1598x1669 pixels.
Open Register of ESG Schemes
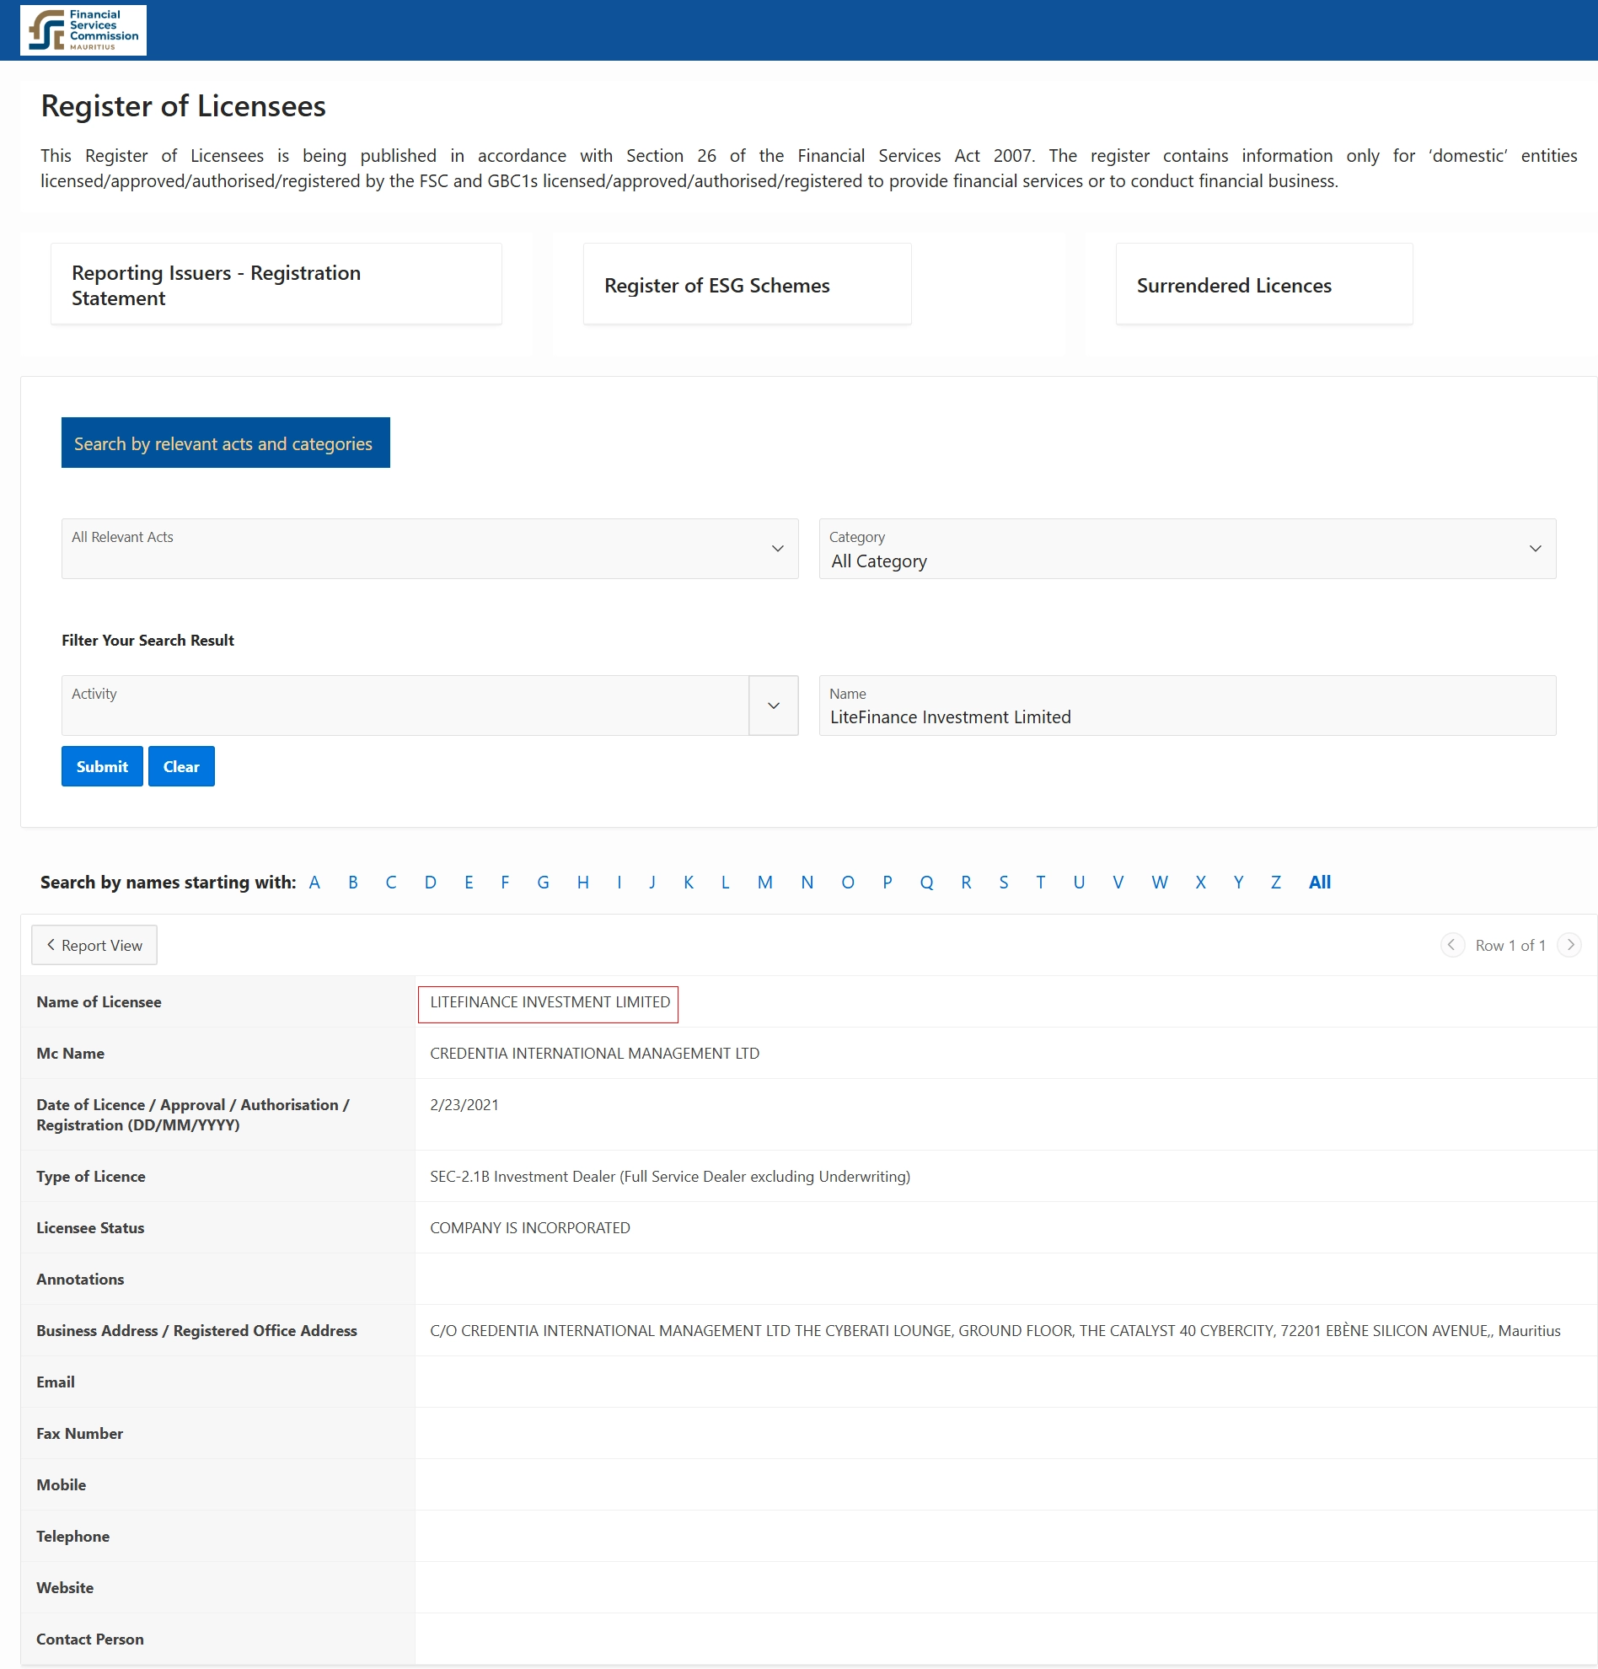(x=747, y=284)
